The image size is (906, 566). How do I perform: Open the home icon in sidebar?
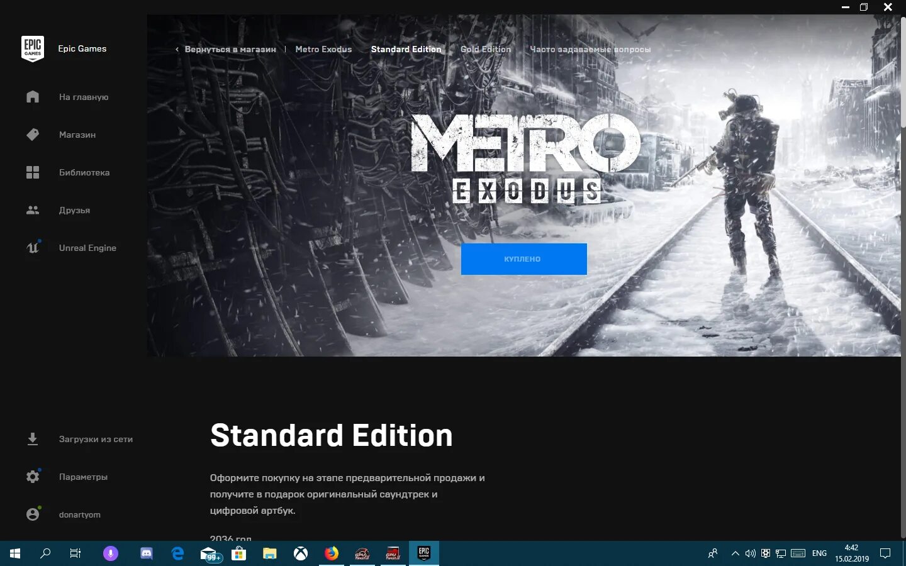[x=33, y=97]
